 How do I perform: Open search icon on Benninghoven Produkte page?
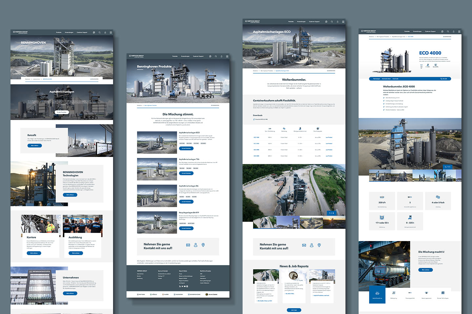coord(216,56)
